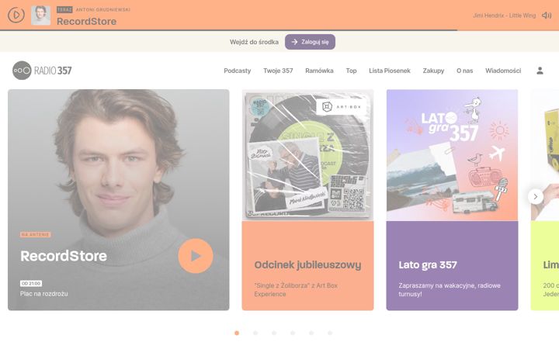Advance carousel with the next arrow
This screenshot has height=349, width=559.
[536, 196]
